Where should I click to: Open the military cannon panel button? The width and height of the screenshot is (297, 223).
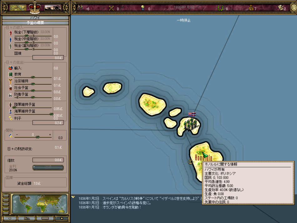coord(53,8)
